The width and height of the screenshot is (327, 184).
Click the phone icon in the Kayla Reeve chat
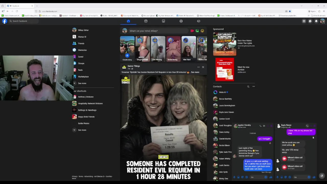(x=307, y=126)
